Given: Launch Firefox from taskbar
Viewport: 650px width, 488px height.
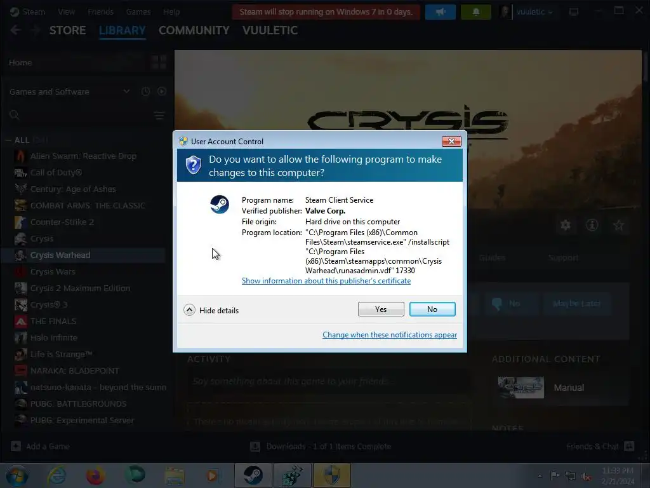Looking at the screenshot, I should pos(95,475).
